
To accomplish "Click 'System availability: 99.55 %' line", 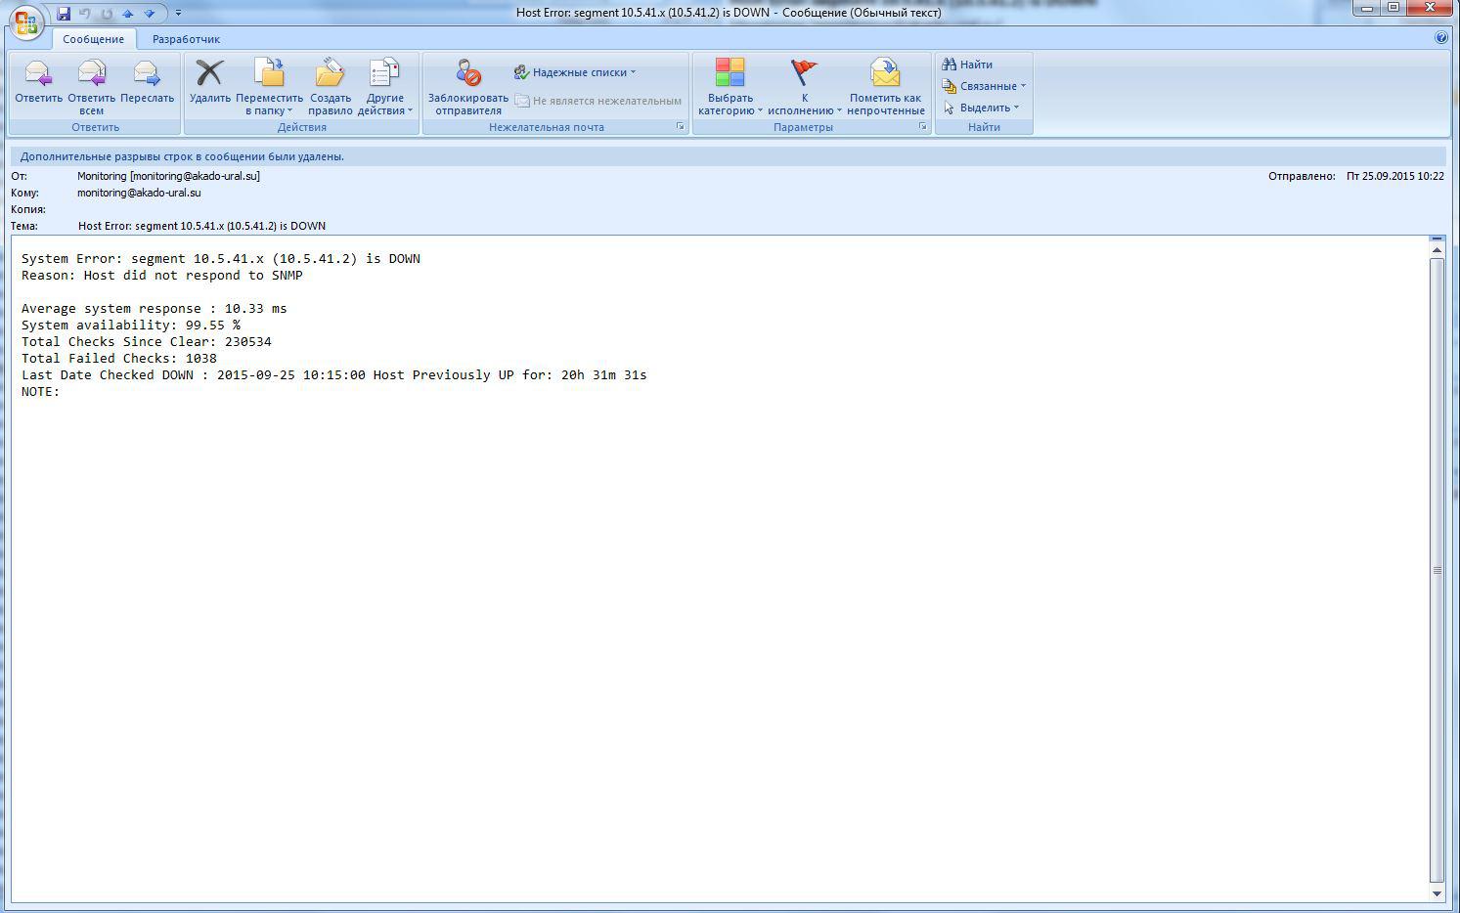I will pos(131,326).
